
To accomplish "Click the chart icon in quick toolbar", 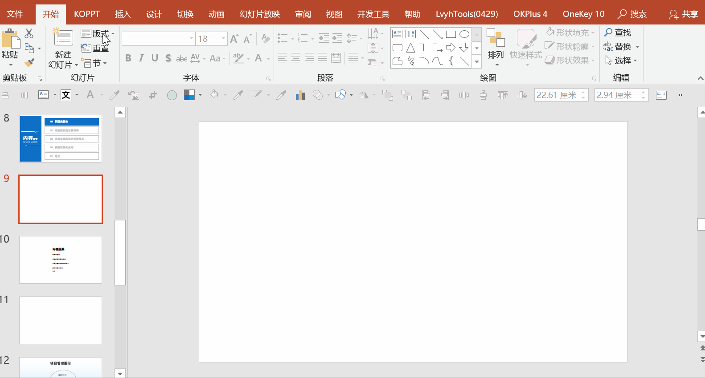I will coord(300,95).
